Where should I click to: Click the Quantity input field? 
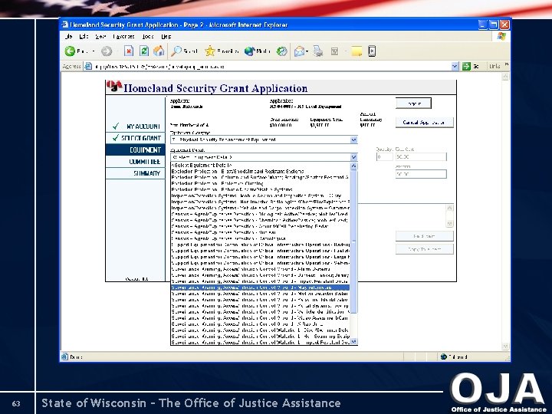(384, 156)
